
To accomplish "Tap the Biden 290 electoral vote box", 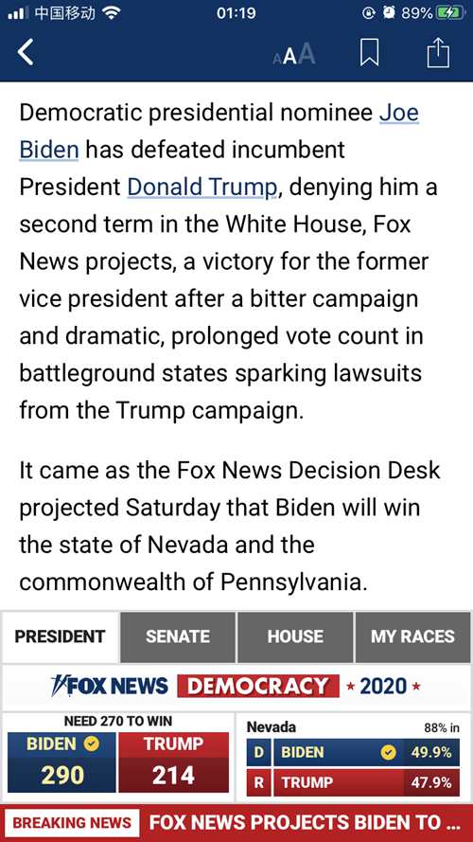I will point(62,762).
